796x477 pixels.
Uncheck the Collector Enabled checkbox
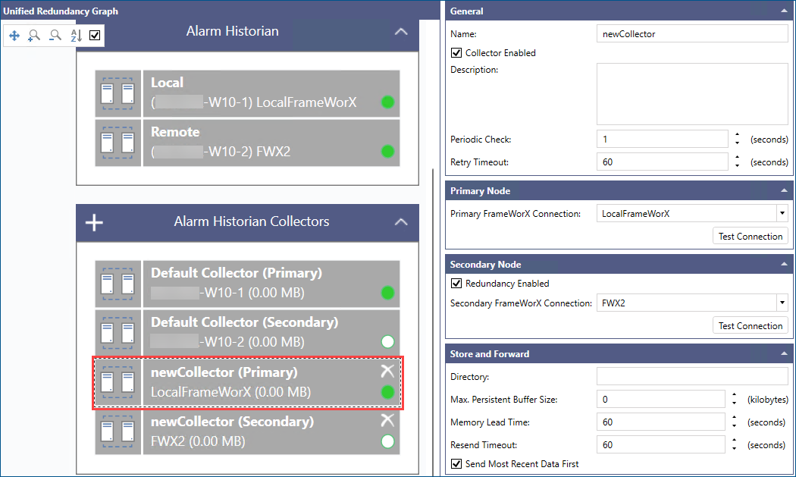click(x=456, y=53)
